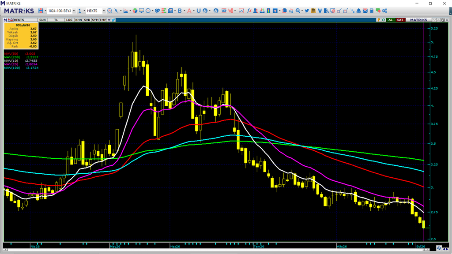
Task: Click the red A toolbar icon
Action: 189,11
